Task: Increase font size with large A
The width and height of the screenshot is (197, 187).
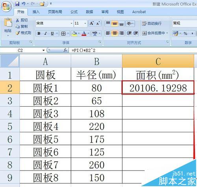Action: [92, 23]
